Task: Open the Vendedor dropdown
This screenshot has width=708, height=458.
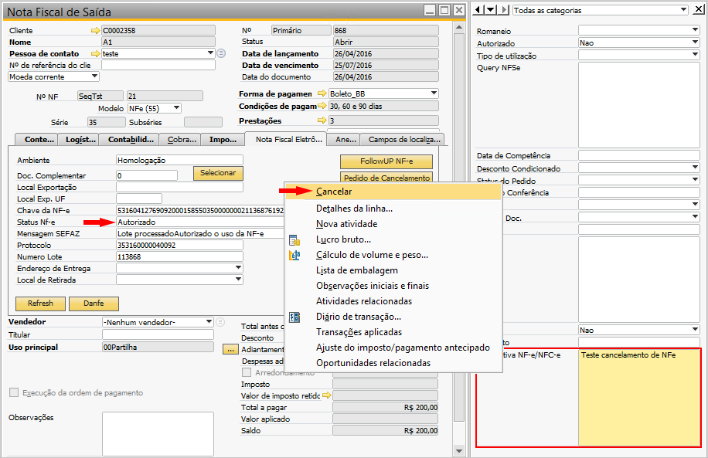Action: pos(209,322)
